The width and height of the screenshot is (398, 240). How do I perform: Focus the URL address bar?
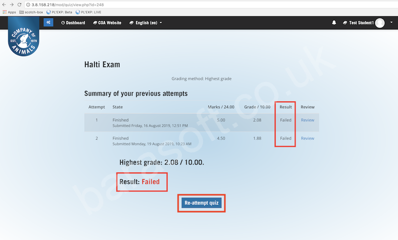(210, 4)
